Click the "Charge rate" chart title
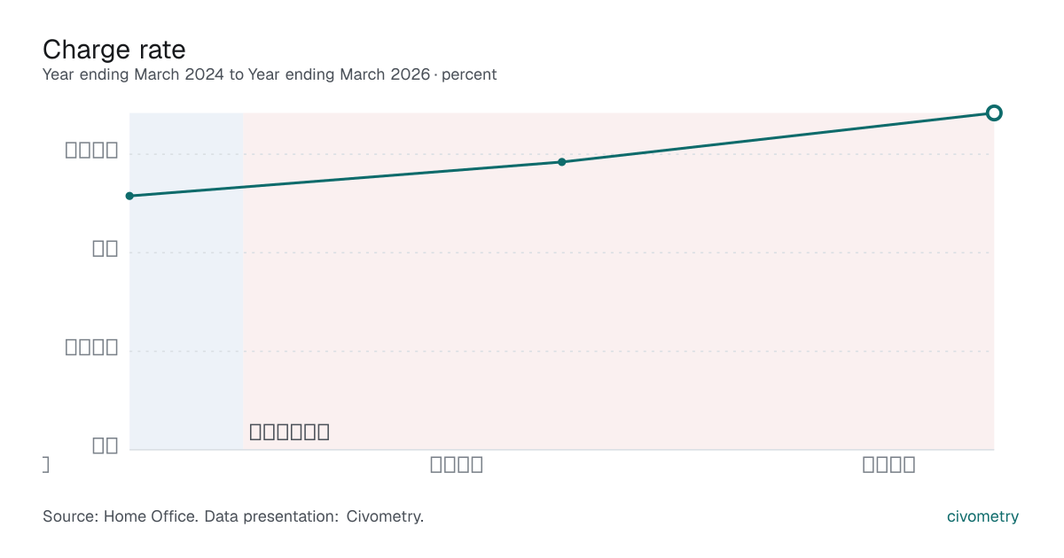1064x558 pixels. [113, 49]
